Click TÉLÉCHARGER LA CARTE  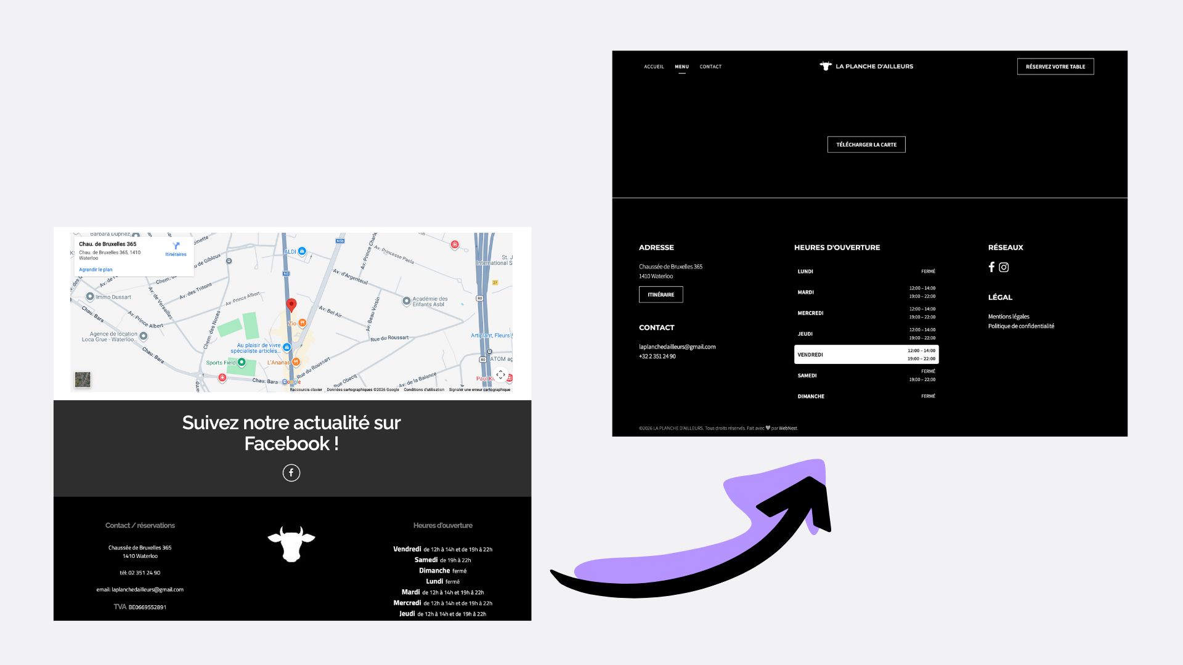pos(866,144)
